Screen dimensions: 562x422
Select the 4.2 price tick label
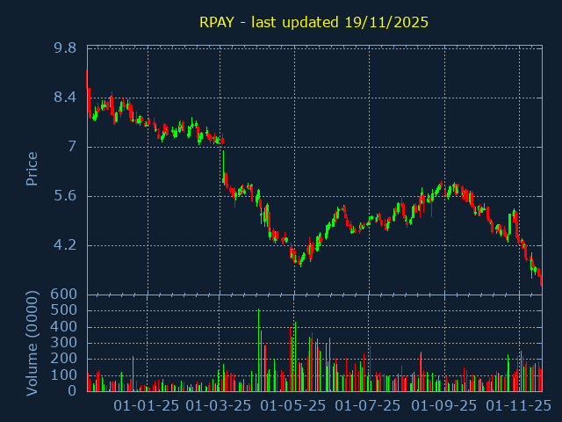point(65,245)
